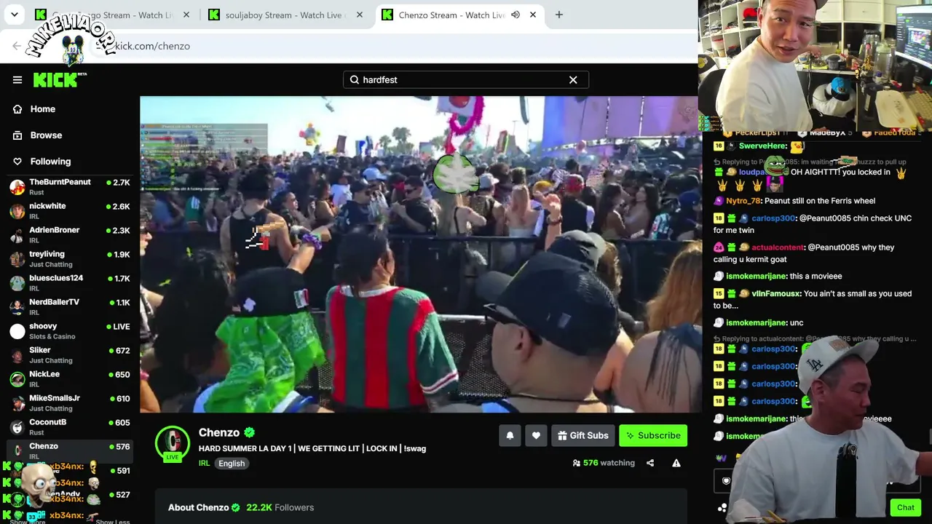Open NerdBallerTV channel in the sidebar
This screenshot has height=524, width=932.
point(70,307)
